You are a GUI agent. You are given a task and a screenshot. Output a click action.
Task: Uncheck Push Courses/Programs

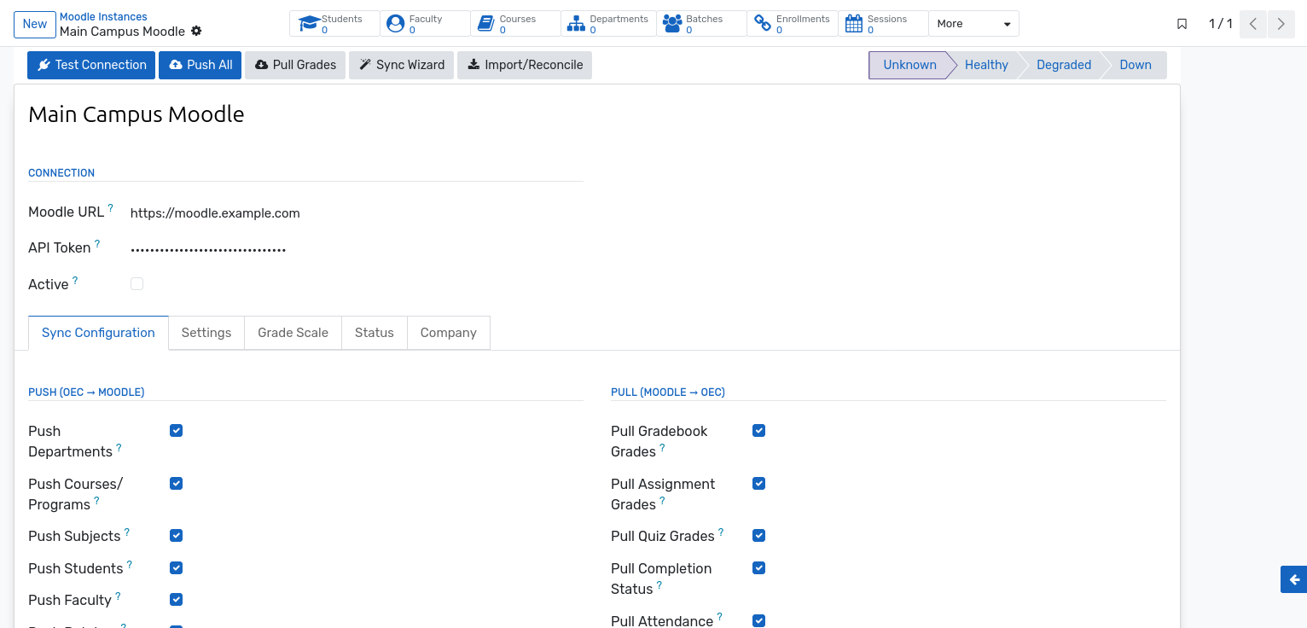click(x=176, y=484)
